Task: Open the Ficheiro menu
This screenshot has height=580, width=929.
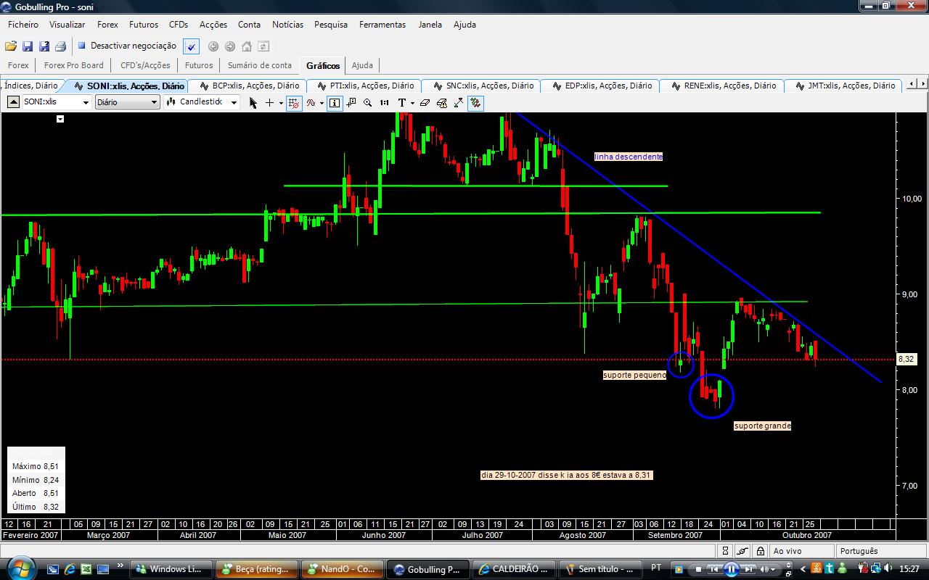Action: (x=23, y=25)
